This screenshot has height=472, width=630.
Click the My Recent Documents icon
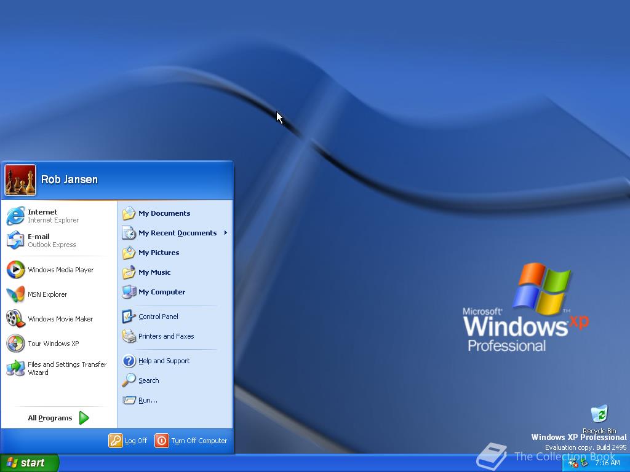129,233
